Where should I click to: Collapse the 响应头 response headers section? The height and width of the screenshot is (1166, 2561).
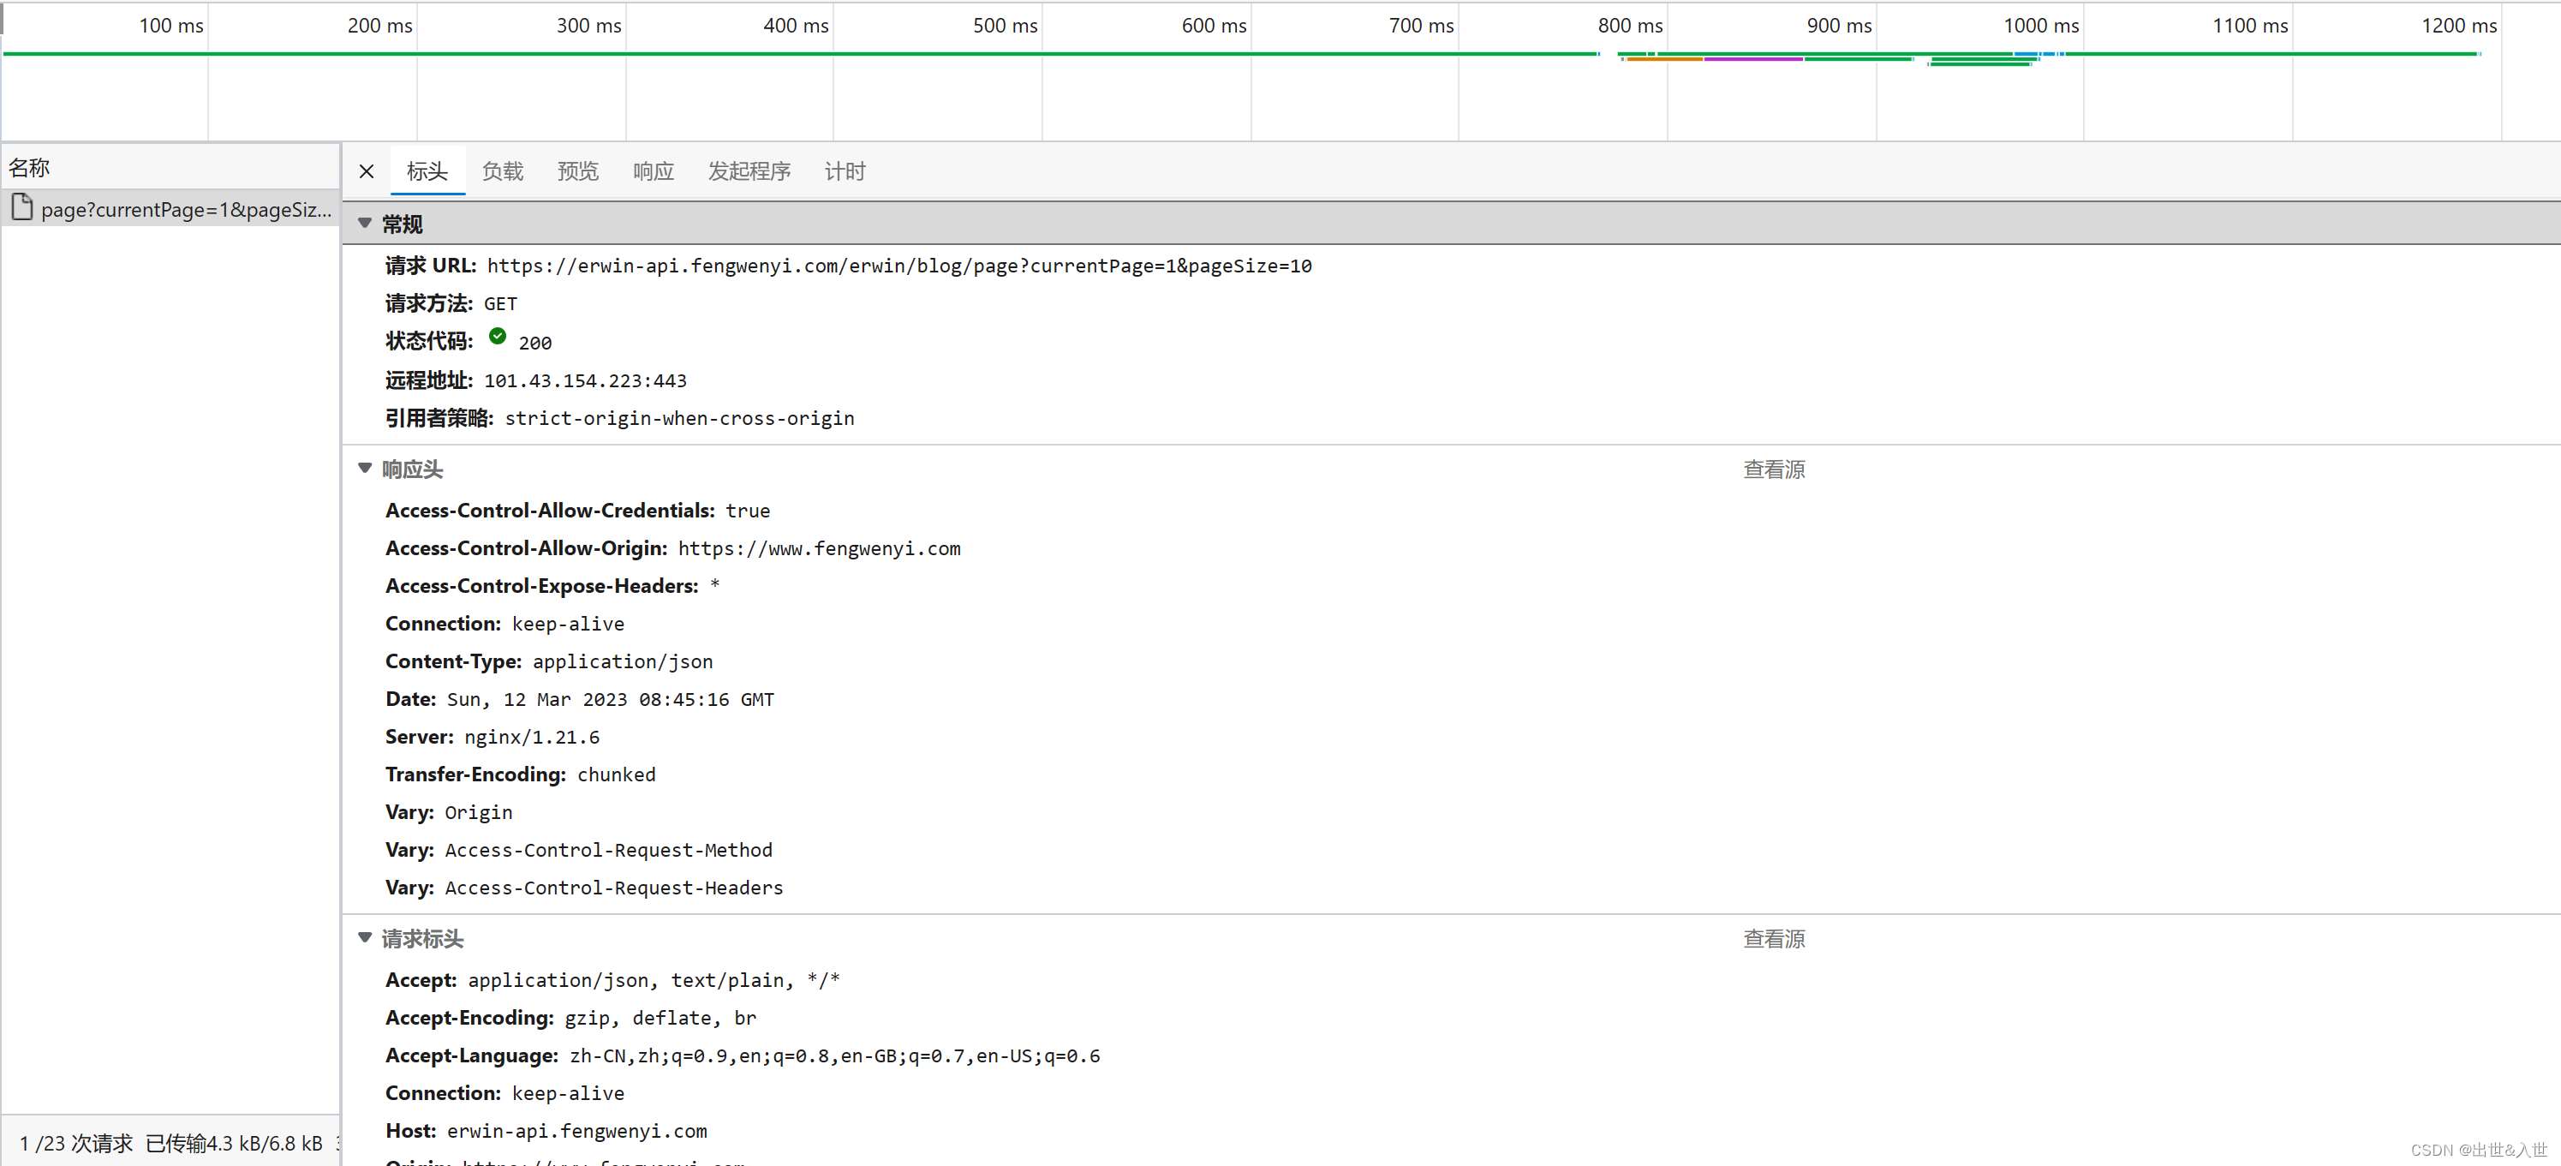click(x=412, y=469)
